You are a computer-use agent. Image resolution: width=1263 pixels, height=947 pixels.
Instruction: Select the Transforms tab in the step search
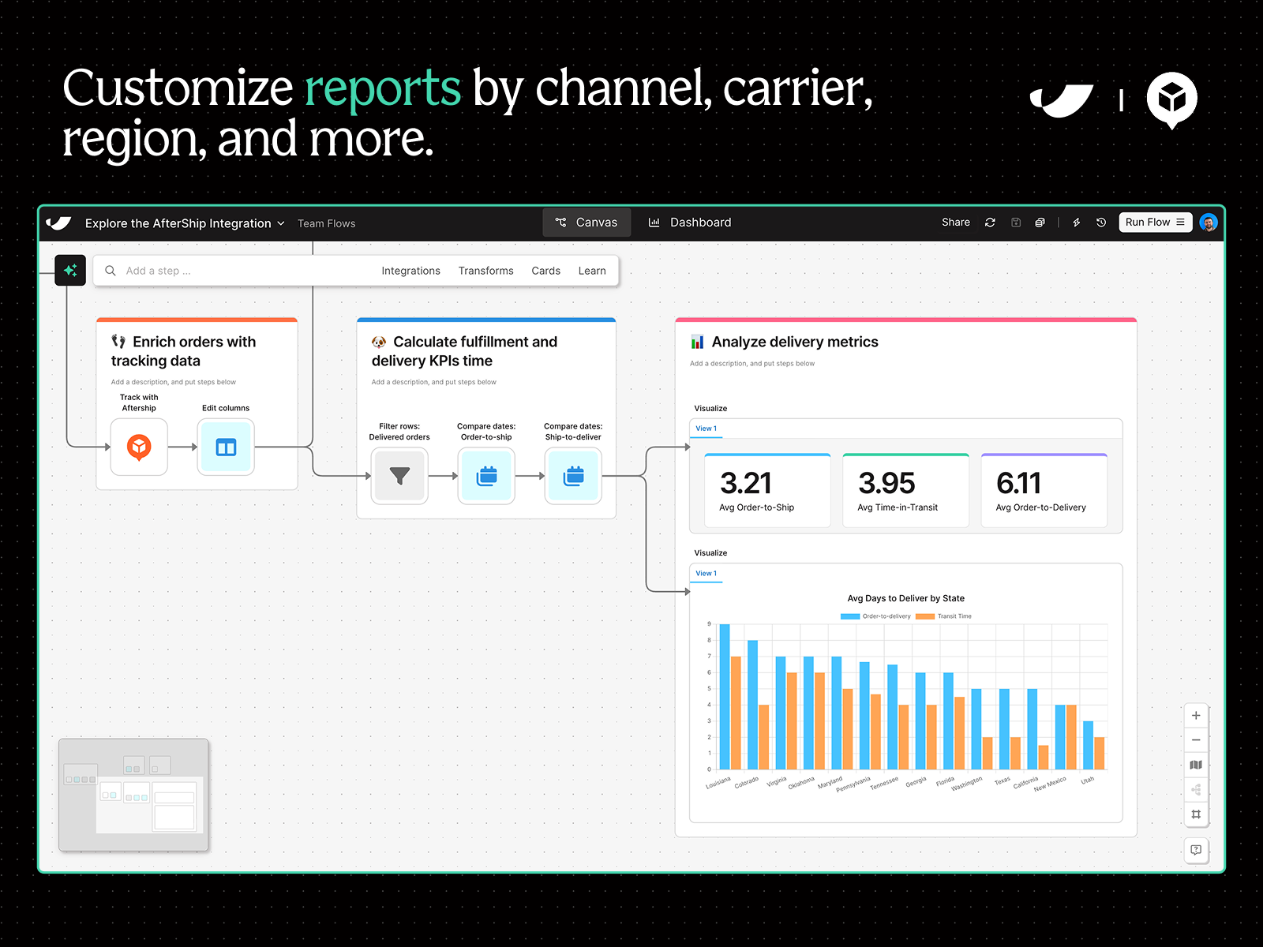pos(485,271)
